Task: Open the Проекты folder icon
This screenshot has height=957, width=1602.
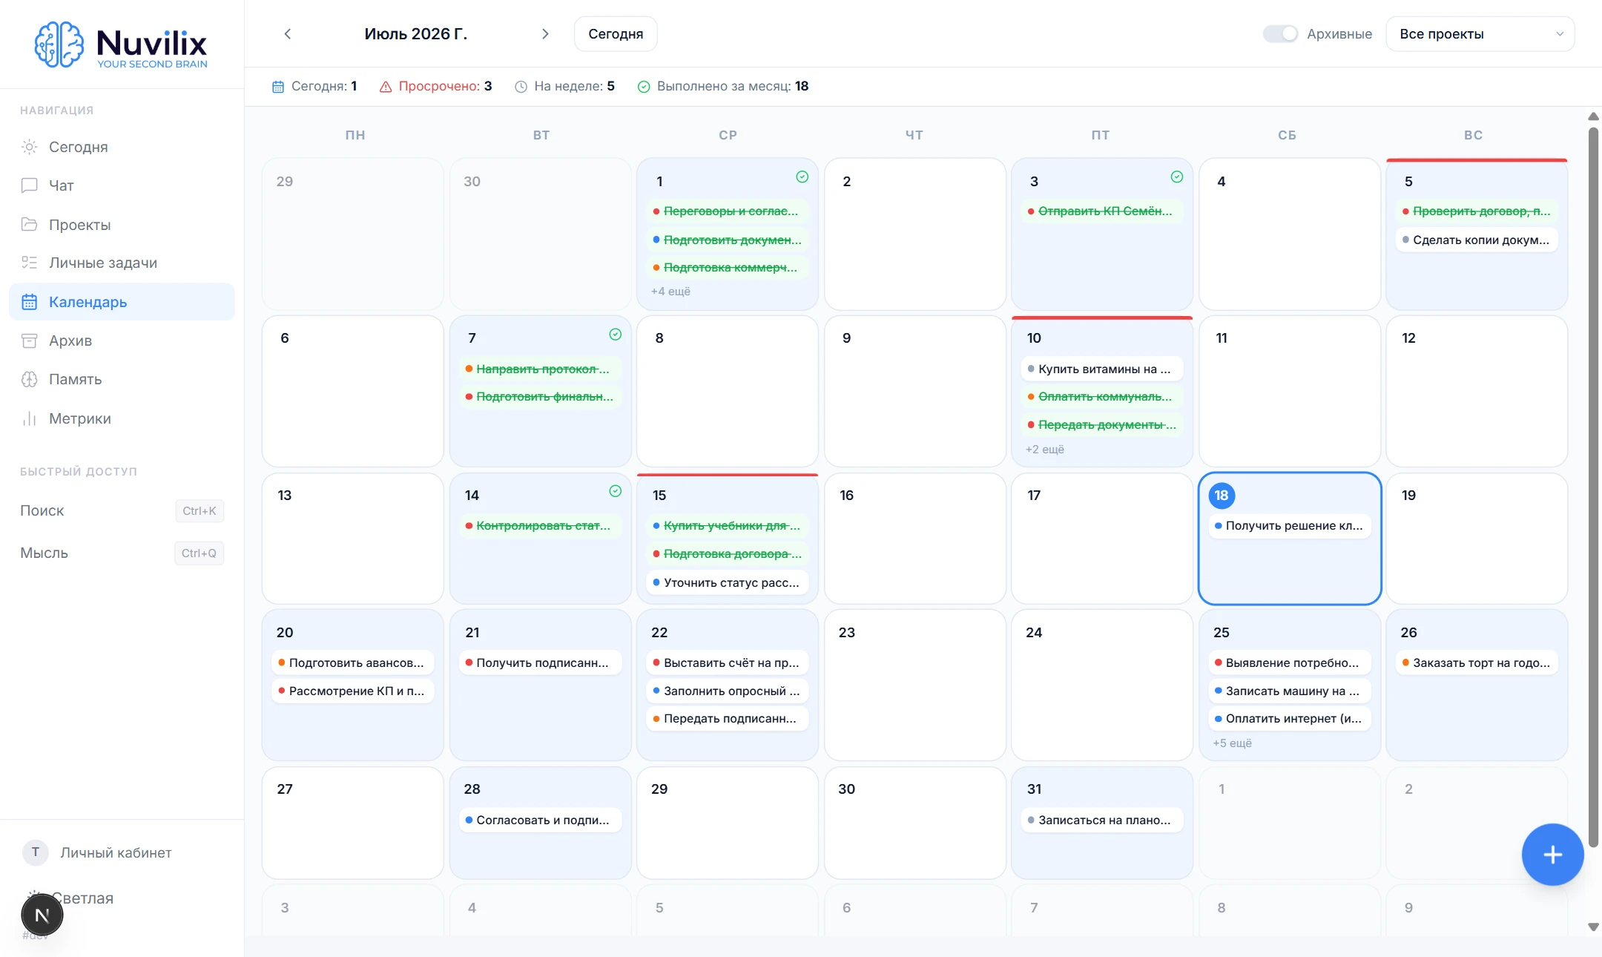Action: point(29,224)
